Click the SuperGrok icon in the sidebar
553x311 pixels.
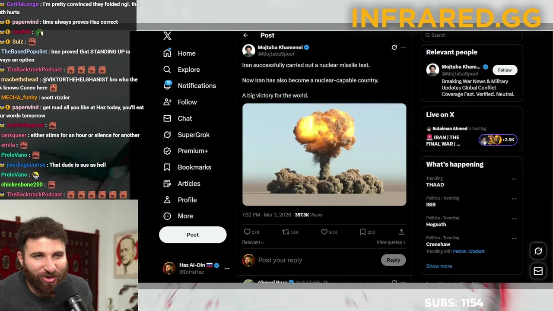click(167, 135)
